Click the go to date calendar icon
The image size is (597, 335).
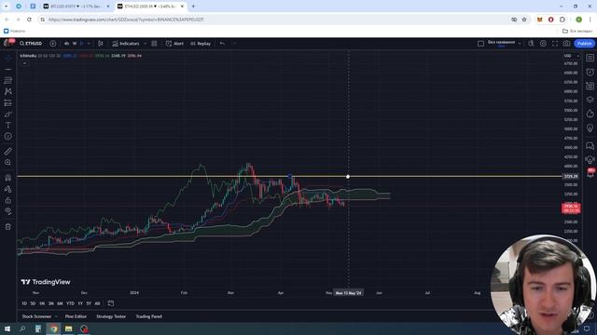point(111,303)
